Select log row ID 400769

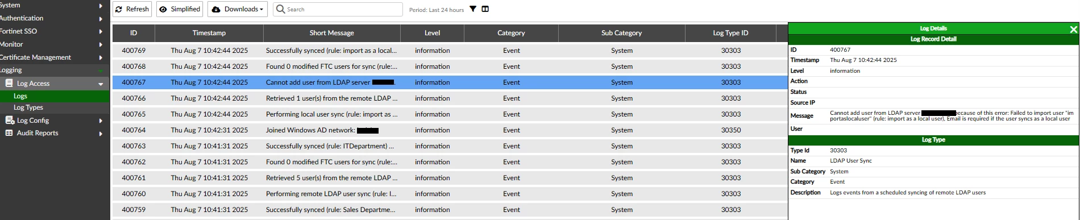450,51
